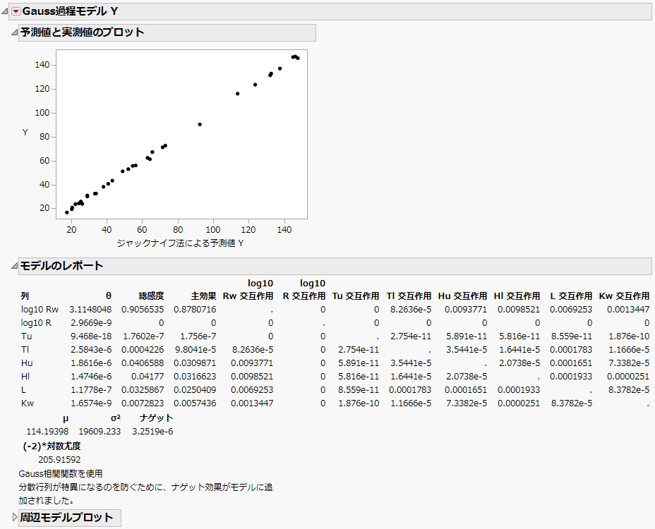Click theta value 3.1148048

tap(90, 310)
